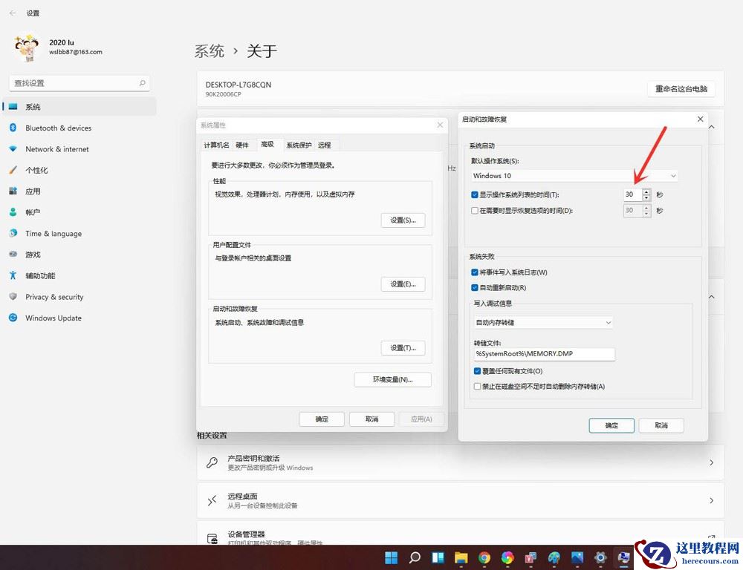Open File Explorer from the taskbar
This screenshot has width=743, height=570.
[461, 557]
